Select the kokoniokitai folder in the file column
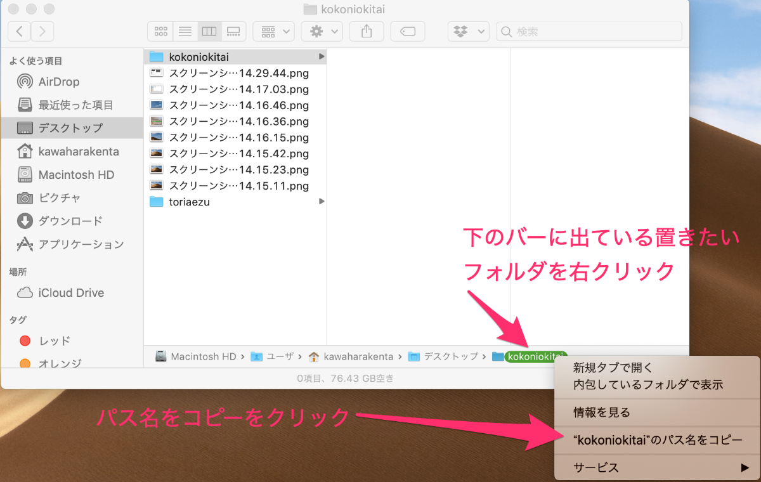761x482 pixels. coord(235,56)
